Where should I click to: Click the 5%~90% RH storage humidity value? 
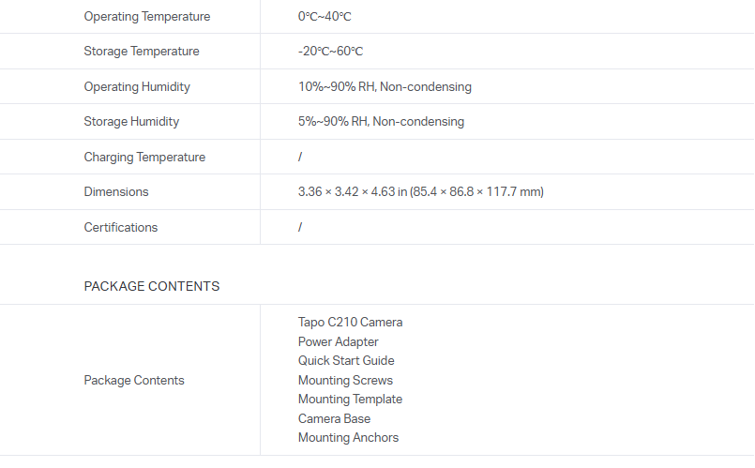pos(381,122)
